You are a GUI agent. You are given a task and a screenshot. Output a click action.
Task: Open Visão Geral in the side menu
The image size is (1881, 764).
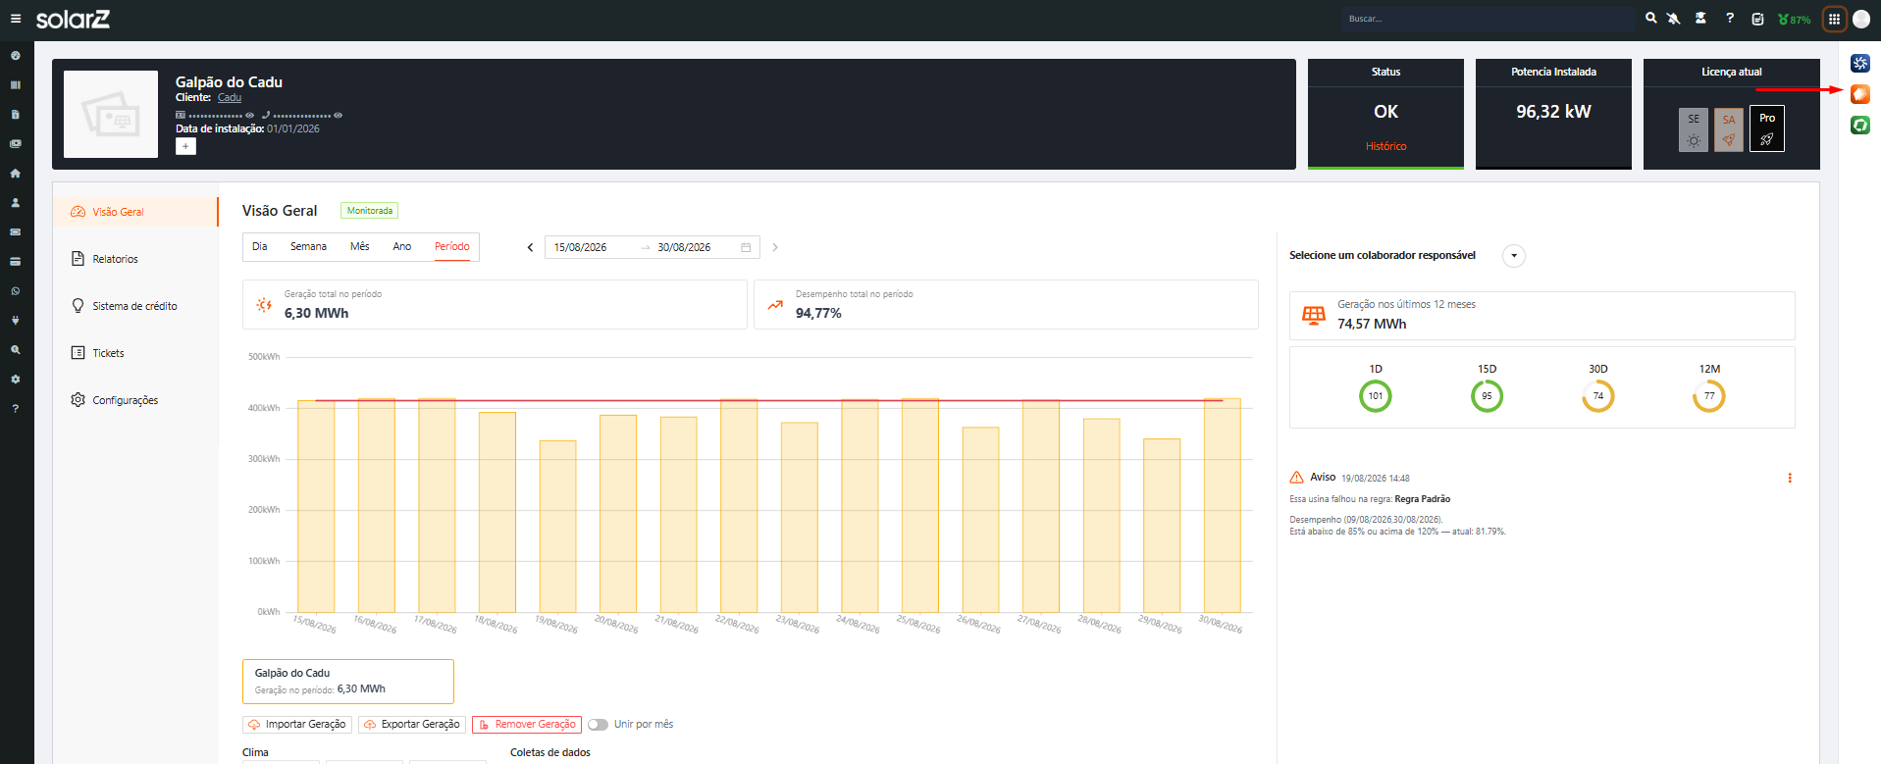pos(135,212)
